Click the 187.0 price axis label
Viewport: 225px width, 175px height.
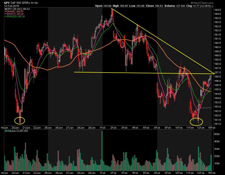217,72
